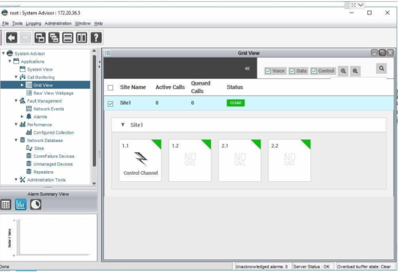Switch alarm summary to pie chart
This screenshot has width=398, height=272.
(35, 204)
